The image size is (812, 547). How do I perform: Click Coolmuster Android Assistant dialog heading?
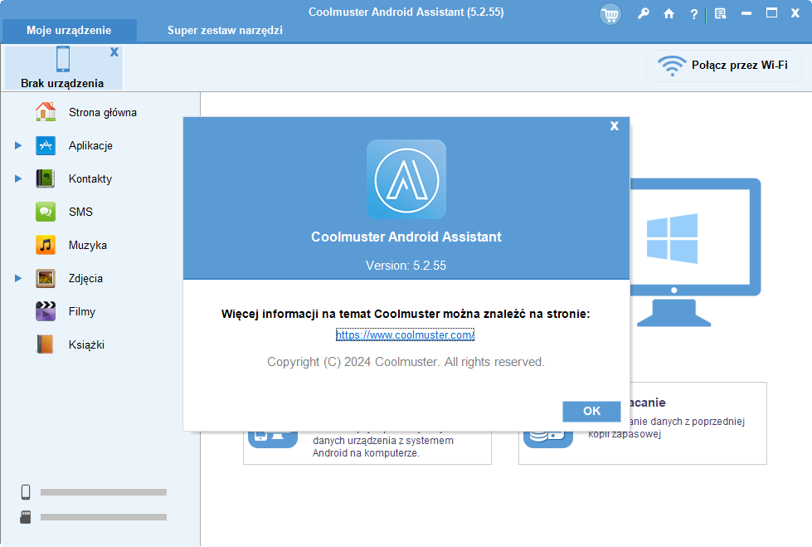click(x=406, y=237)
